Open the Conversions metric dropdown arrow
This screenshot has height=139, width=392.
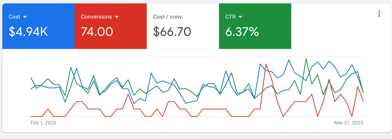[x=116, y=17]
